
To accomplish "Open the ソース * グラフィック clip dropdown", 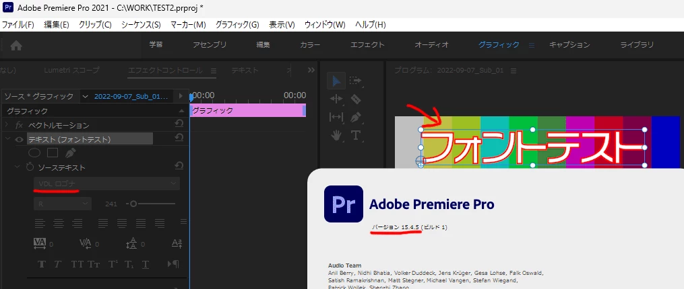I will 85,96.
